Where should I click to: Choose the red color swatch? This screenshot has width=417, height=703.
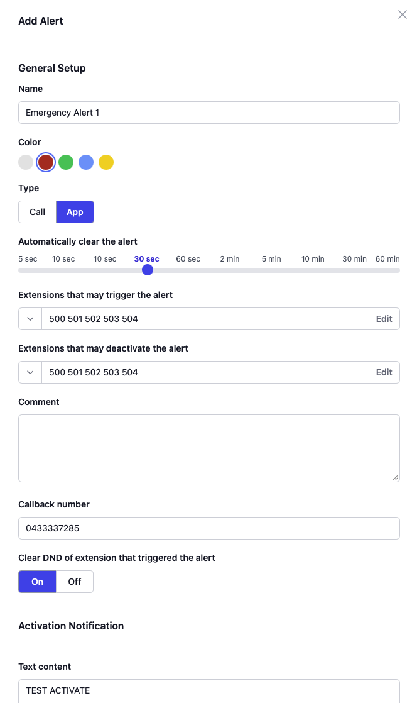(x=46, y=162)
